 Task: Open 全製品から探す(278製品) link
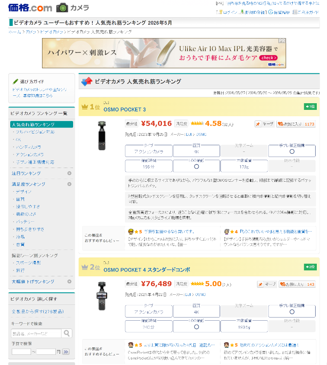[38, 312]
